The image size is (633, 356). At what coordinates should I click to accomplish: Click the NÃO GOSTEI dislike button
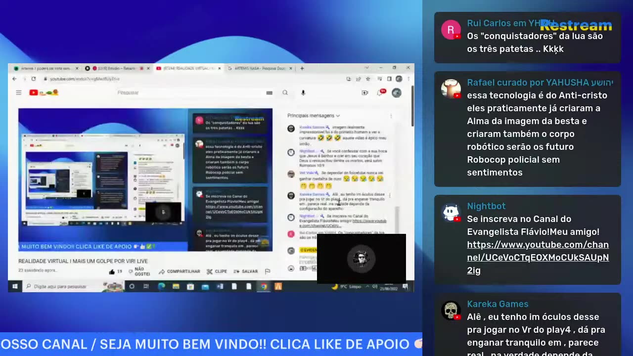tap(139, 271)
